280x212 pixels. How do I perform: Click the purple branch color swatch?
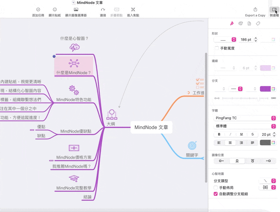click(x=265, y=89)
